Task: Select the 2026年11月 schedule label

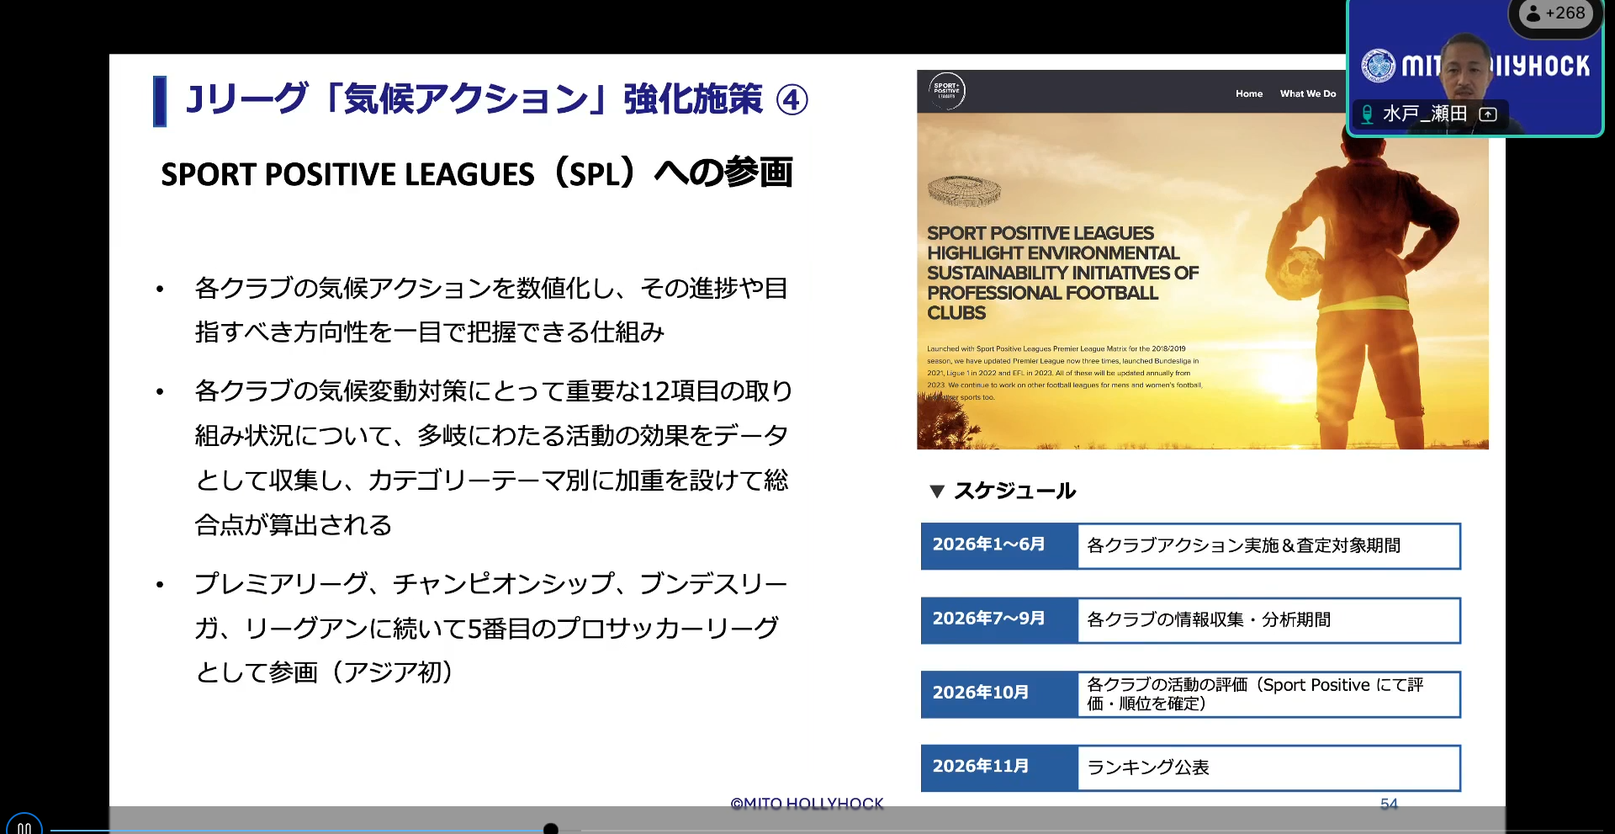Action: tap(999, 768)
